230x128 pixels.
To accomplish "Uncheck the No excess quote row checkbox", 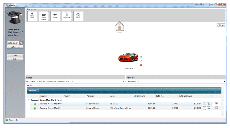I will point(216,104).
